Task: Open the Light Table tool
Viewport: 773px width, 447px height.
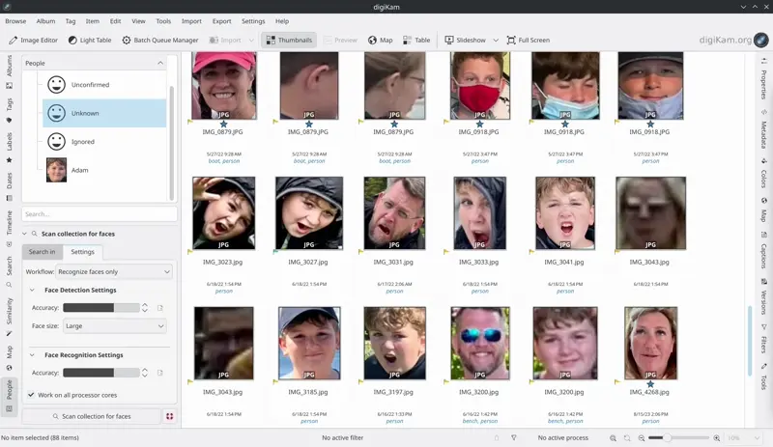Action: [x=89, y=41]
